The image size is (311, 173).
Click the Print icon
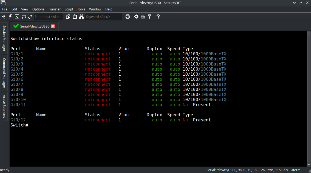click(128, 17)
